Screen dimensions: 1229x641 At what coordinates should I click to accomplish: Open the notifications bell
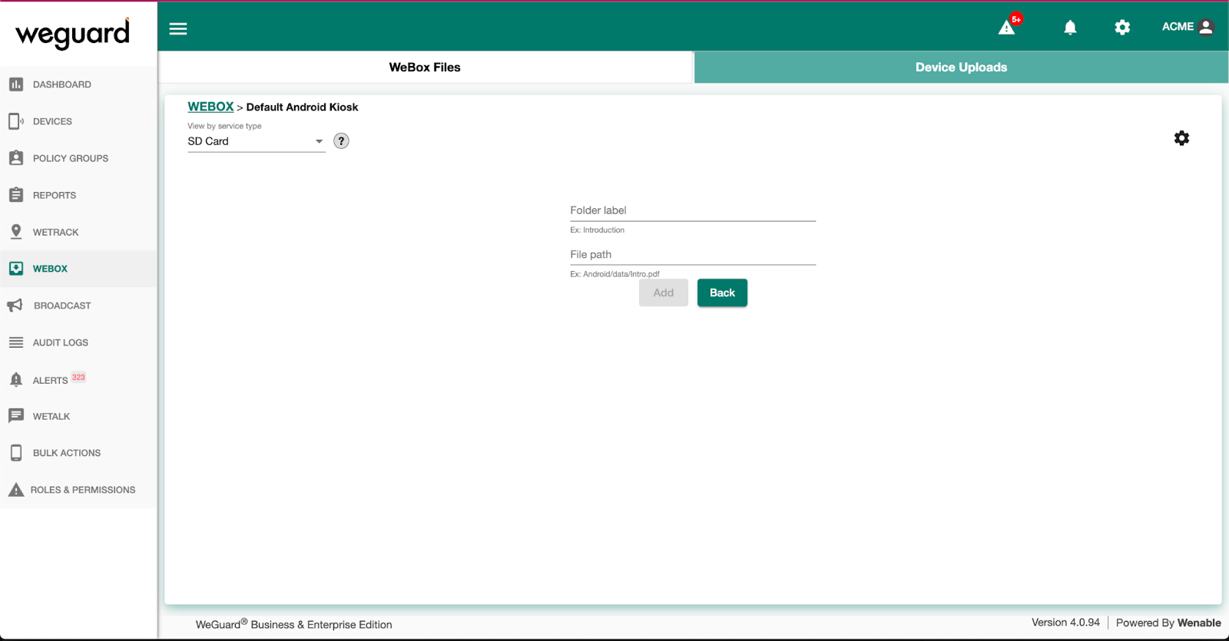[x=1070, y=28]
